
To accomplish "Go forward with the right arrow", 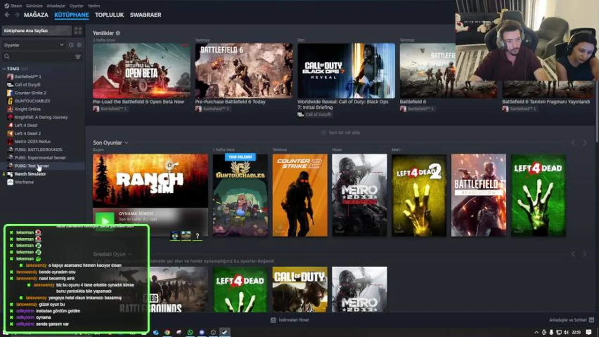I will (x=17, y=15).
